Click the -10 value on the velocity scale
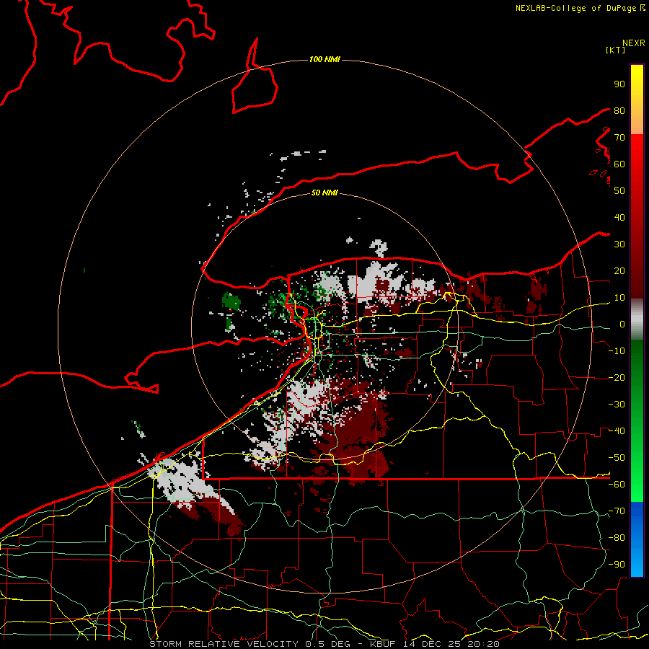Viewport: 649px width, 649px height. (x=617, y=351)
